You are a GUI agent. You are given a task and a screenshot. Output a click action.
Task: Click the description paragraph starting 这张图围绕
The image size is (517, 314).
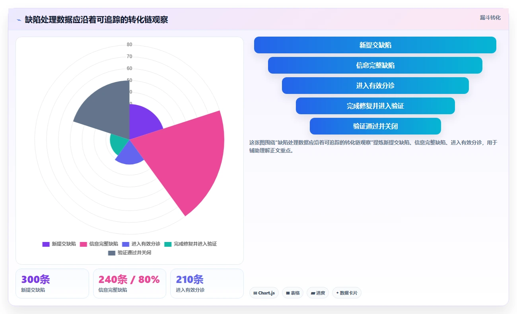coord(373,146)
